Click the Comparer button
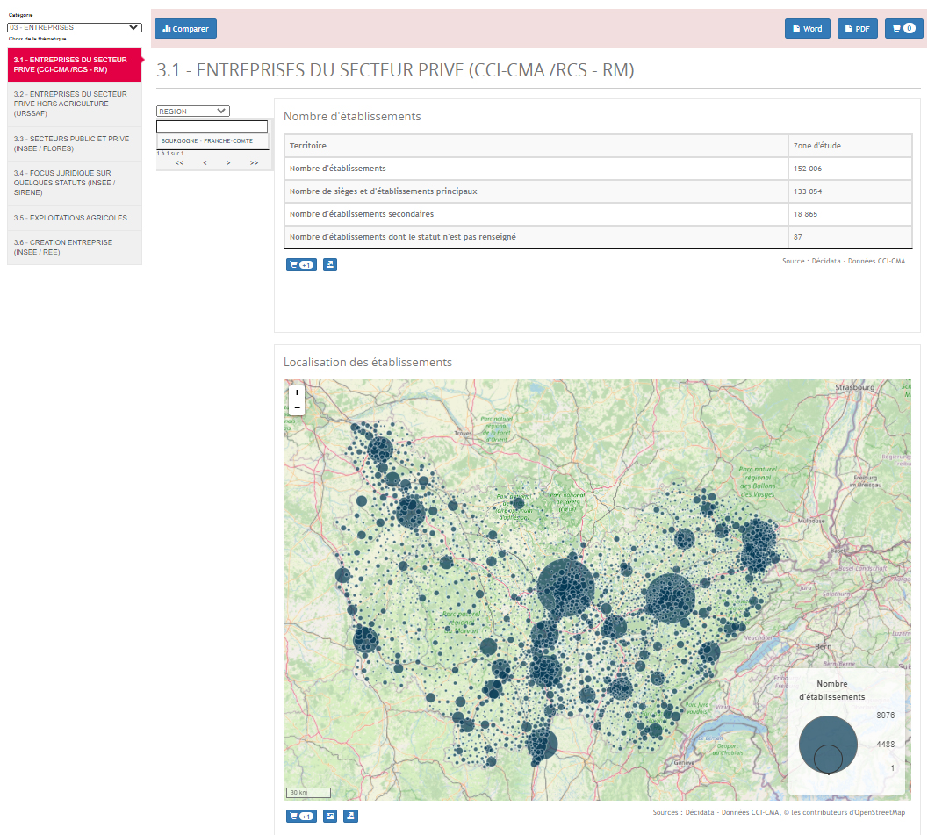 184,28
